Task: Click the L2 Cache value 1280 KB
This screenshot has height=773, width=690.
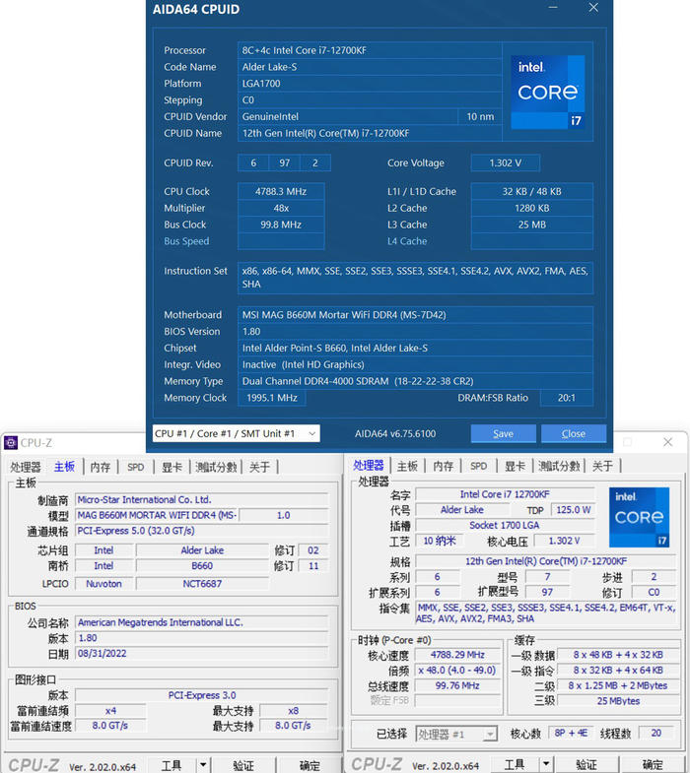Action: tap(532, 208)
